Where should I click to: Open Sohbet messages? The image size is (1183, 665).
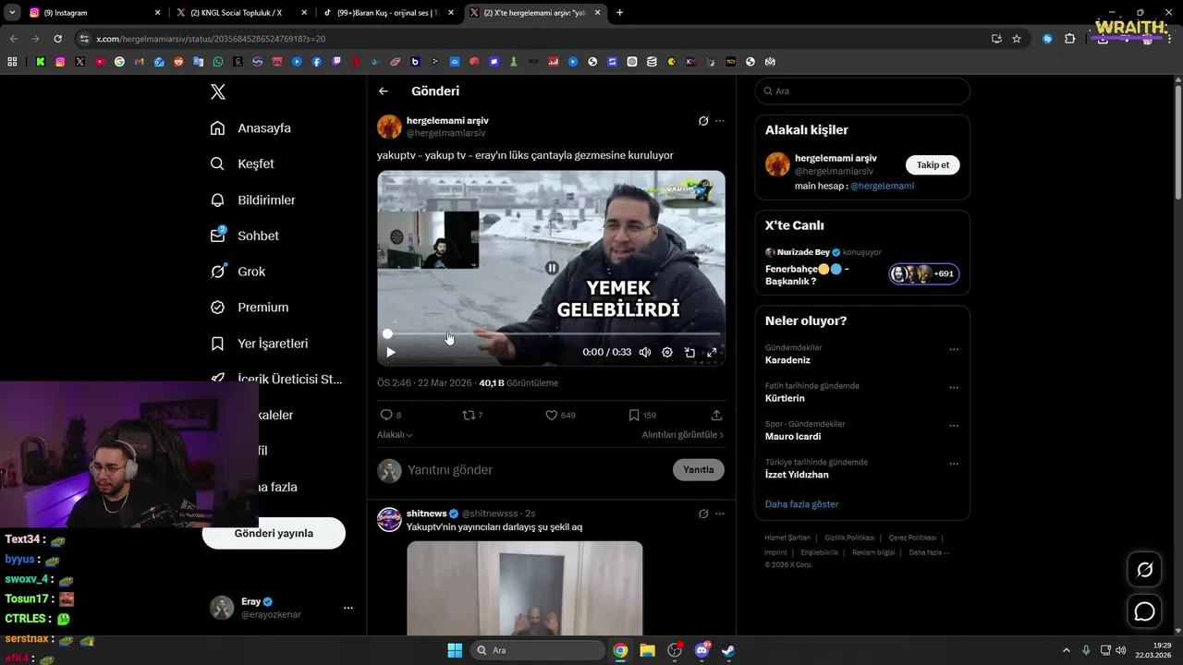coord(244,236)
